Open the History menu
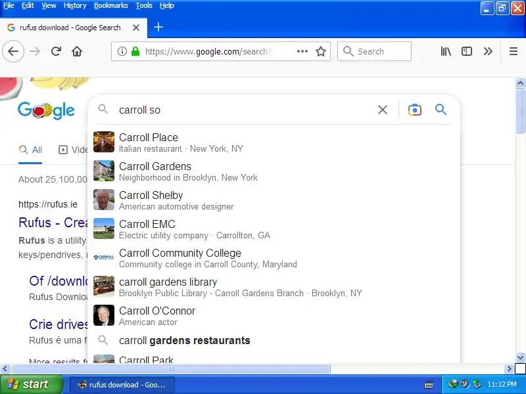526x394 pixels. [x=75, y=5]
